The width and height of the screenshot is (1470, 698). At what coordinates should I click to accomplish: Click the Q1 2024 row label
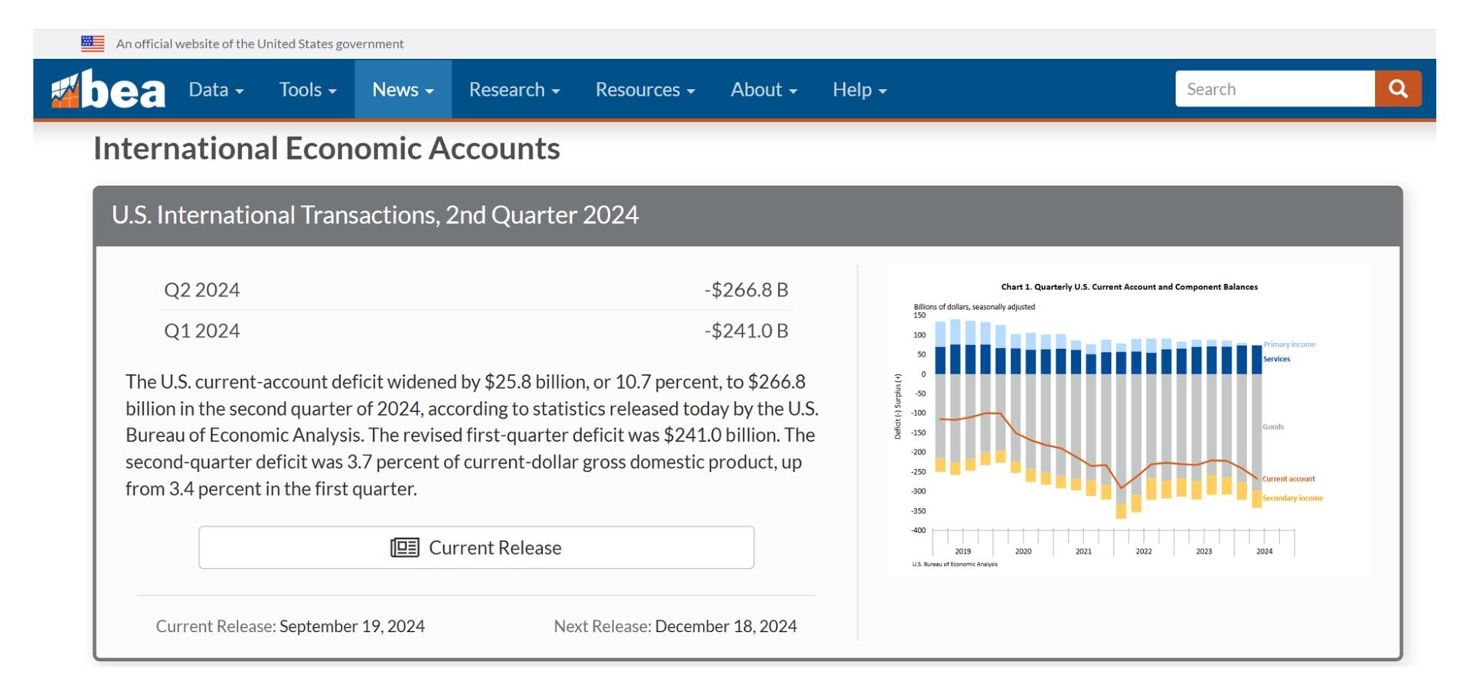[x=202, y=331]
